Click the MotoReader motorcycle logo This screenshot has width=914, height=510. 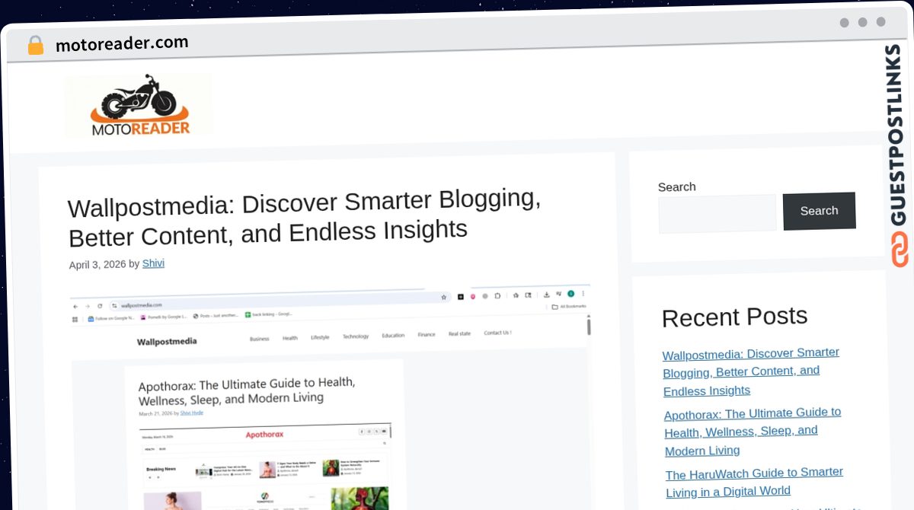[x=139, y=105]
